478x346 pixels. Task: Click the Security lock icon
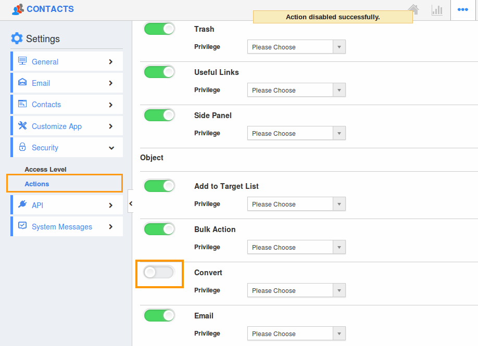click(x=22, y=147)
